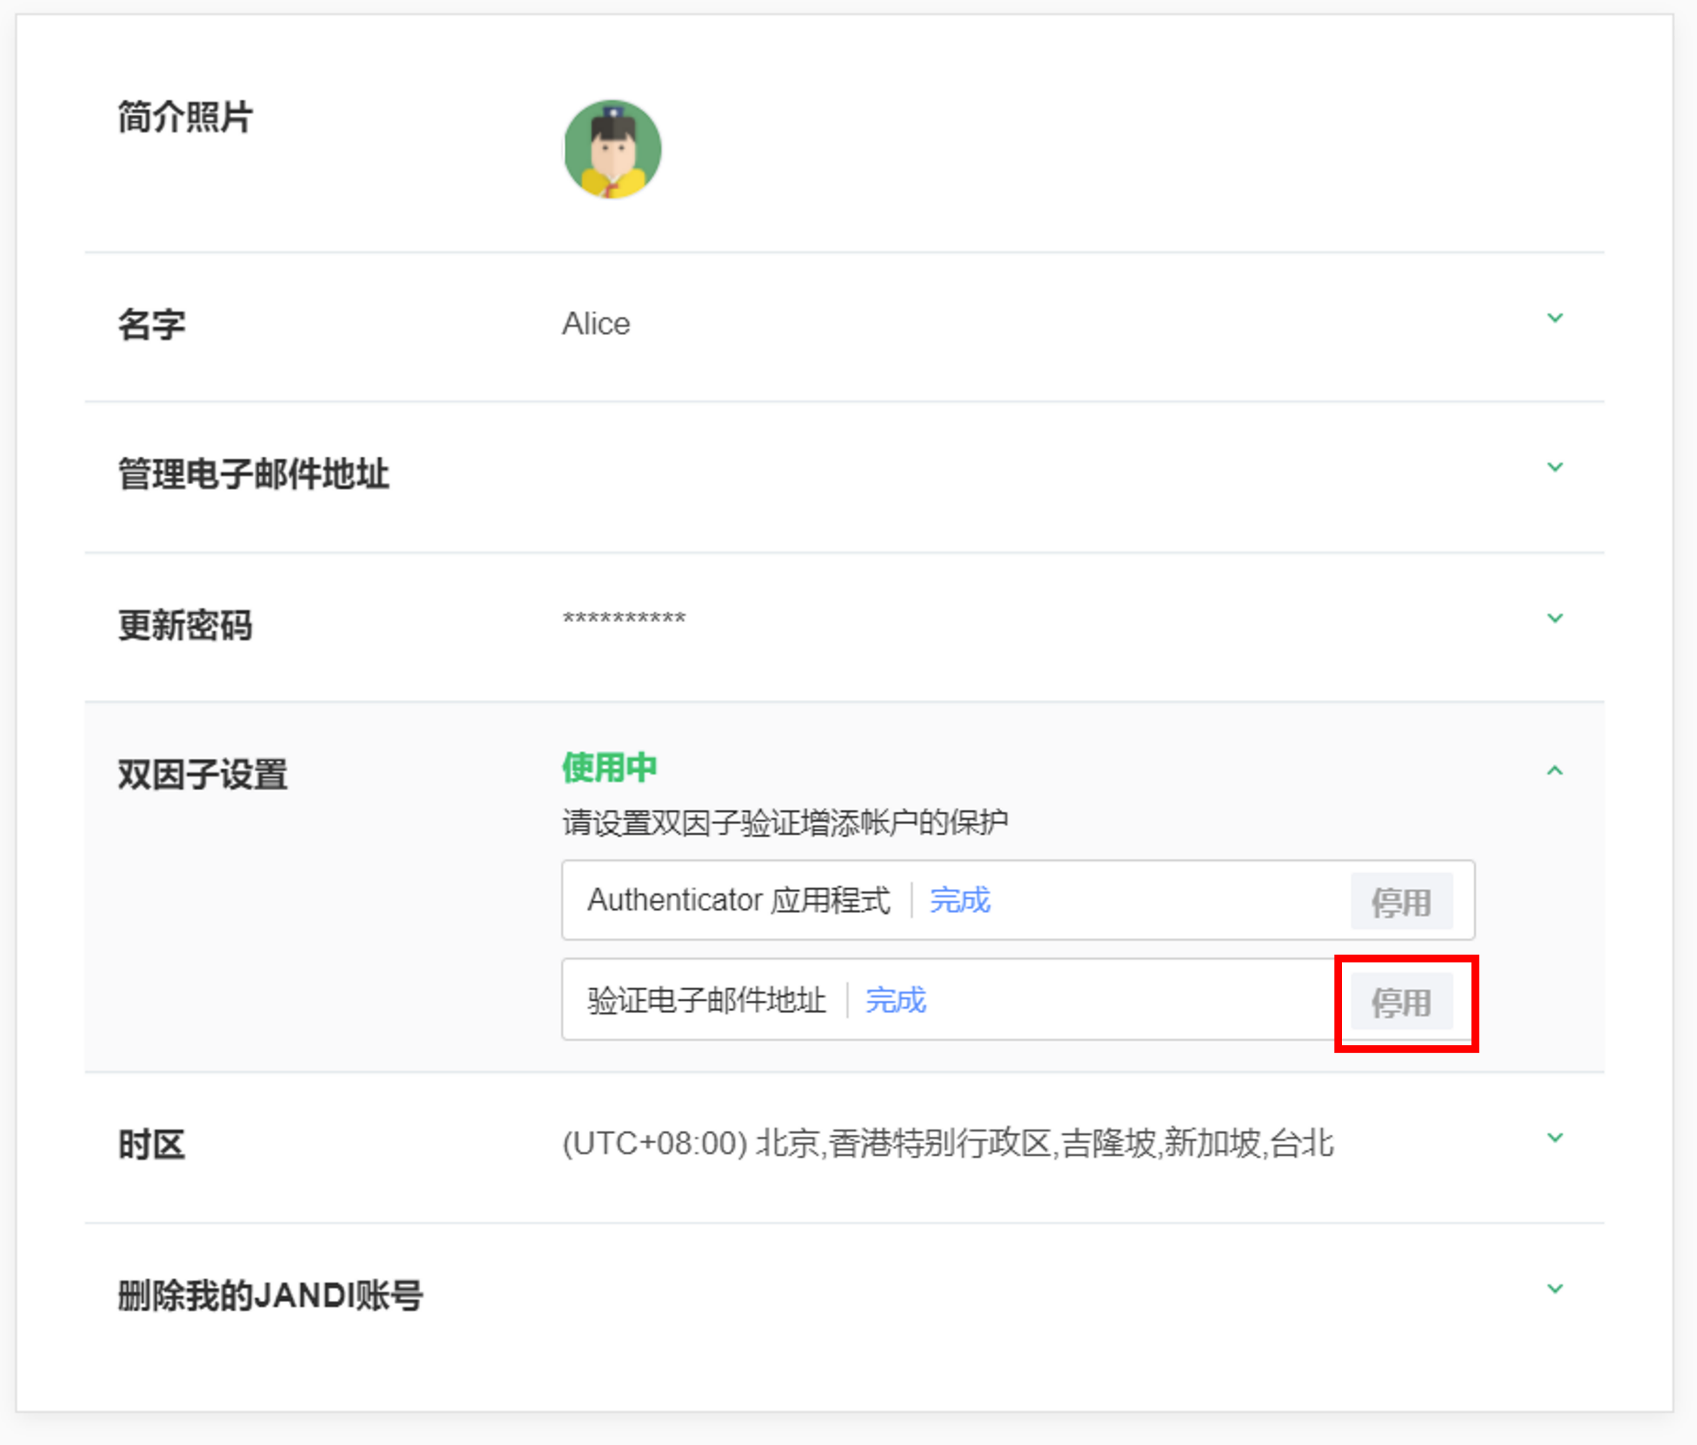Click the profile photo avatar
Image resolution: width=1697 pixels, height=1445 pixels.
(612, 149)
